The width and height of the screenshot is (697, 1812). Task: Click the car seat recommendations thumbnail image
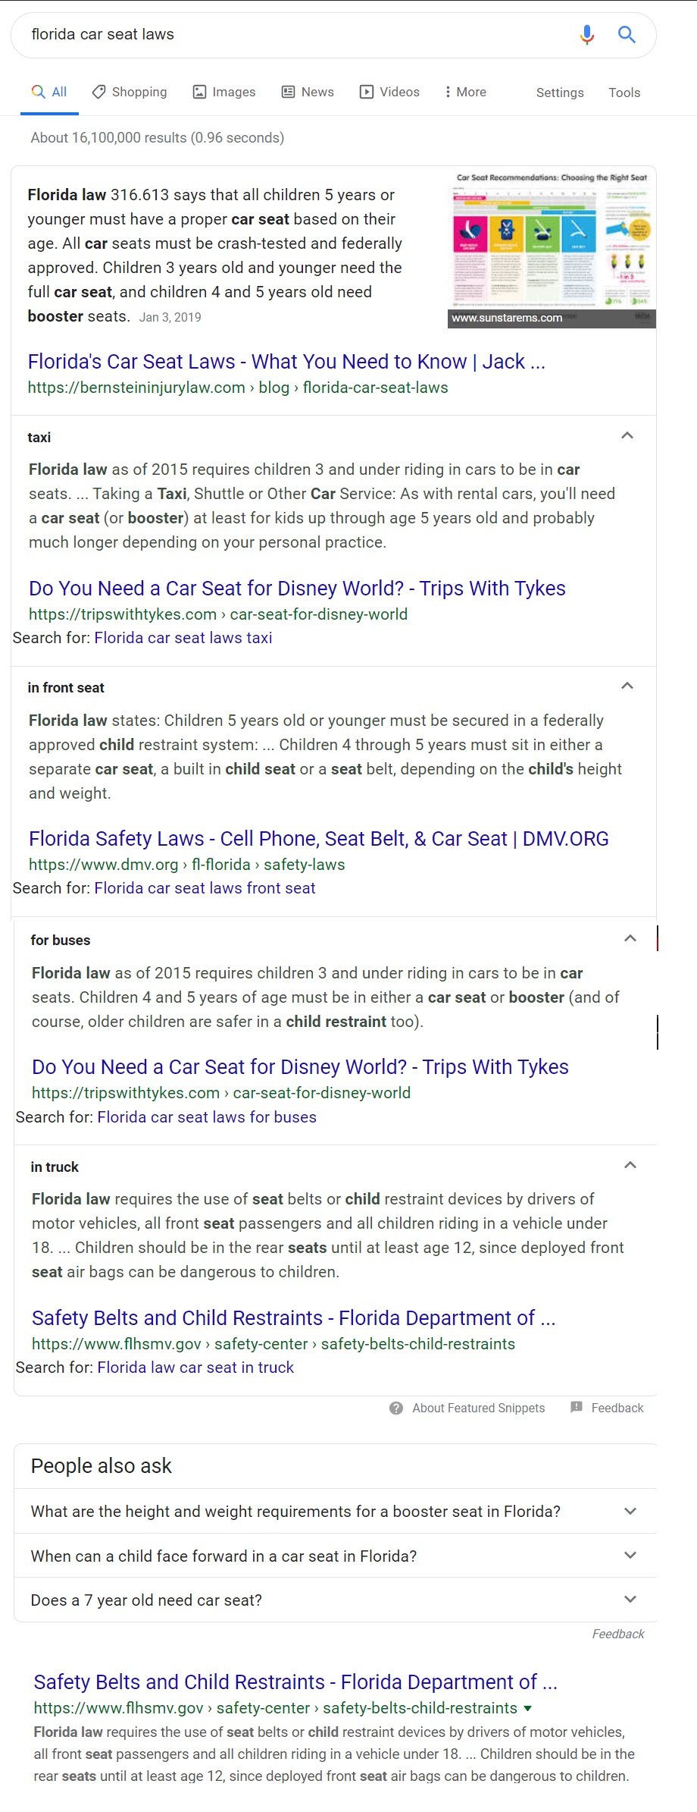coord(552,247)
